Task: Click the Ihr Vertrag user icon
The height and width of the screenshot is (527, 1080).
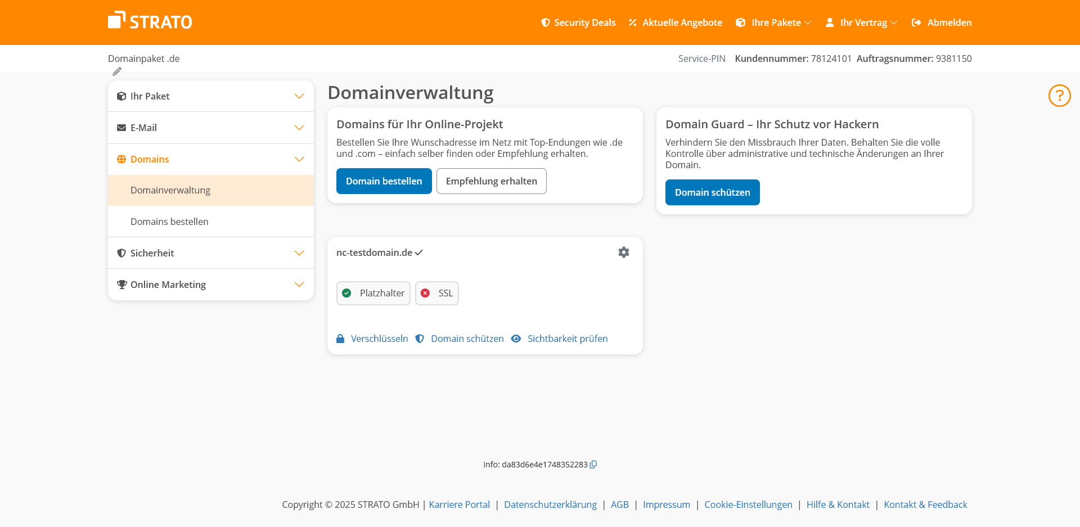Action: pyautogui.click(x=830, y=22)
